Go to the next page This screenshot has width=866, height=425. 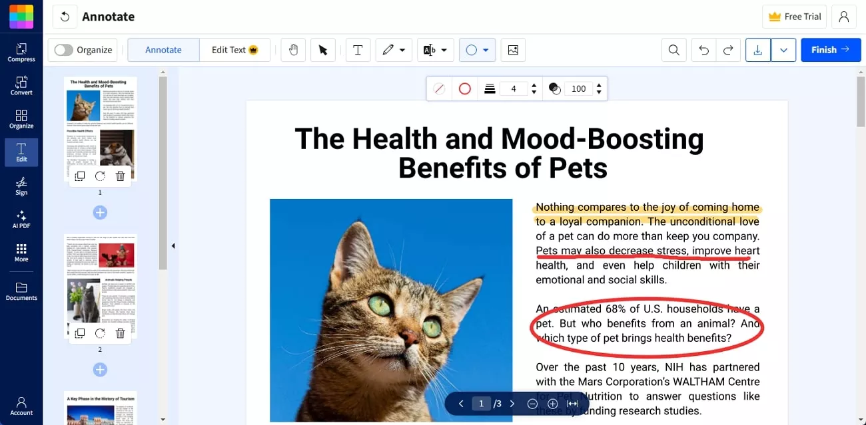pos(512,404)
